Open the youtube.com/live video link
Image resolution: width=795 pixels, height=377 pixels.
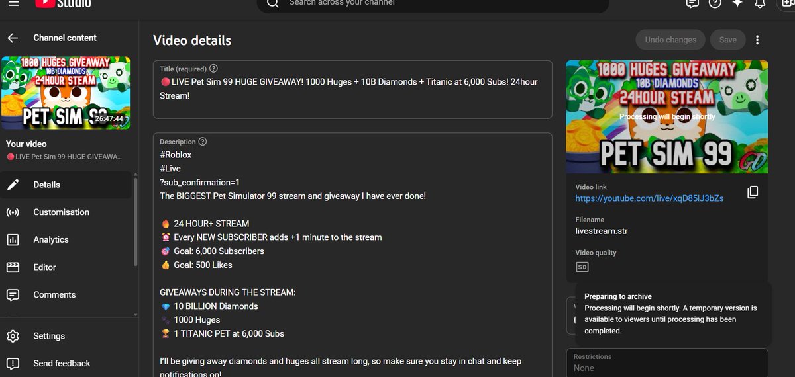pos(649,198)
